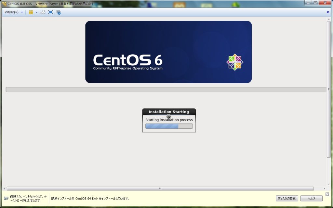333x208 pixels.
Task: Click the VMware Player title bar icon
Action: coord(4,4)
